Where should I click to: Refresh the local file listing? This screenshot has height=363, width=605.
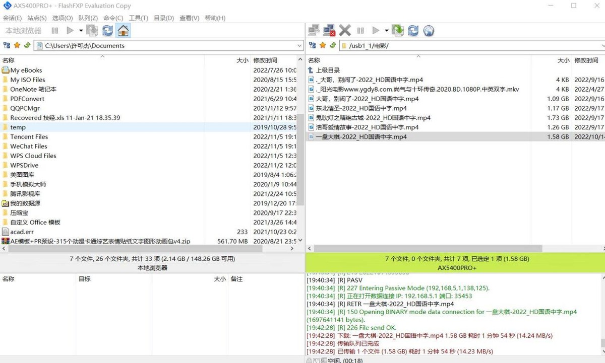(107, 31)
